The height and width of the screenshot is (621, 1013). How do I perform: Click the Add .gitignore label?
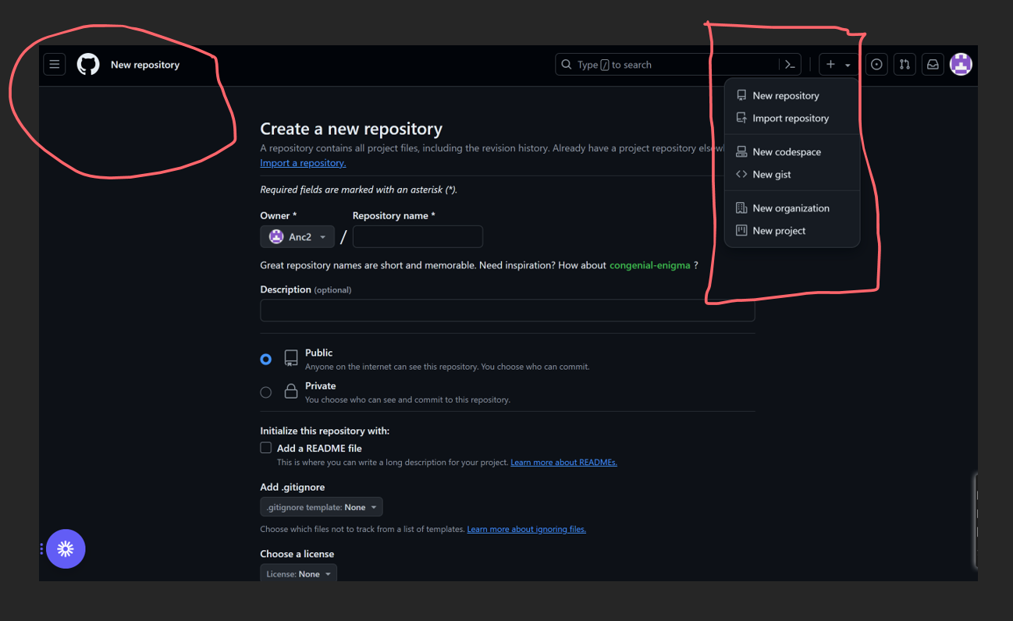[x=293, y=488]
